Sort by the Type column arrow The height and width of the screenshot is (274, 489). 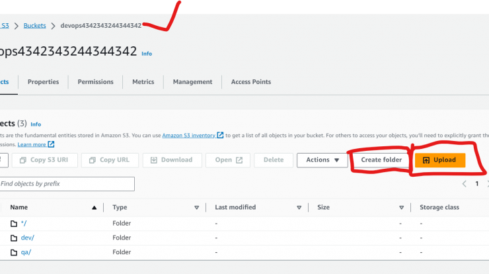tap(196, 207)
